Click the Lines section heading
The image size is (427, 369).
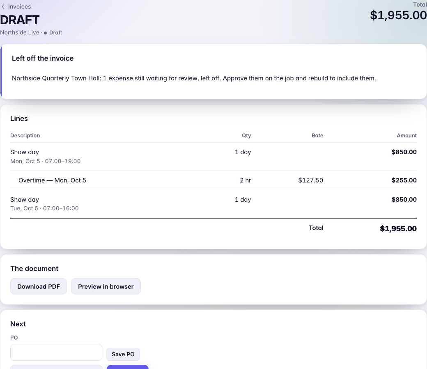[19, 118]
